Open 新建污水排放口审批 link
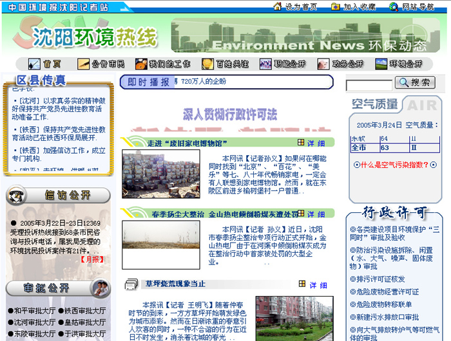The image size is (451, 341). pos(384,317)
